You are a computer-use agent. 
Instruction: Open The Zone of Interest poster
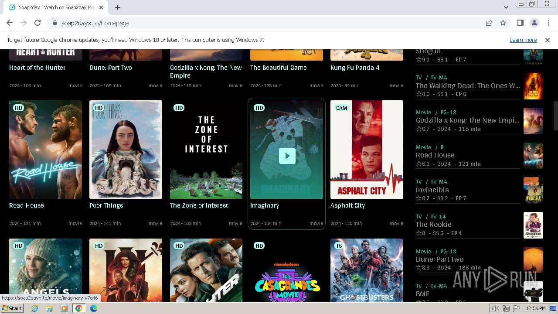(206, 150)
